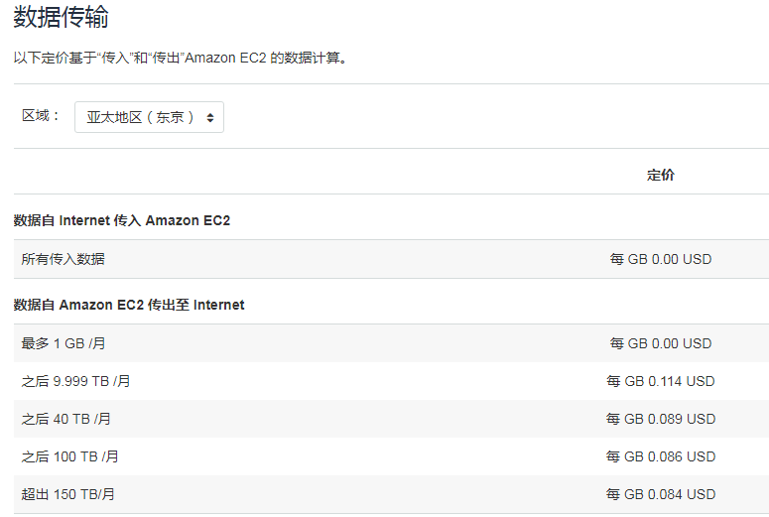Select the 每 GB 0.114 USD price
This screenshot has height=517, width=769.
(x=660, y=381)
